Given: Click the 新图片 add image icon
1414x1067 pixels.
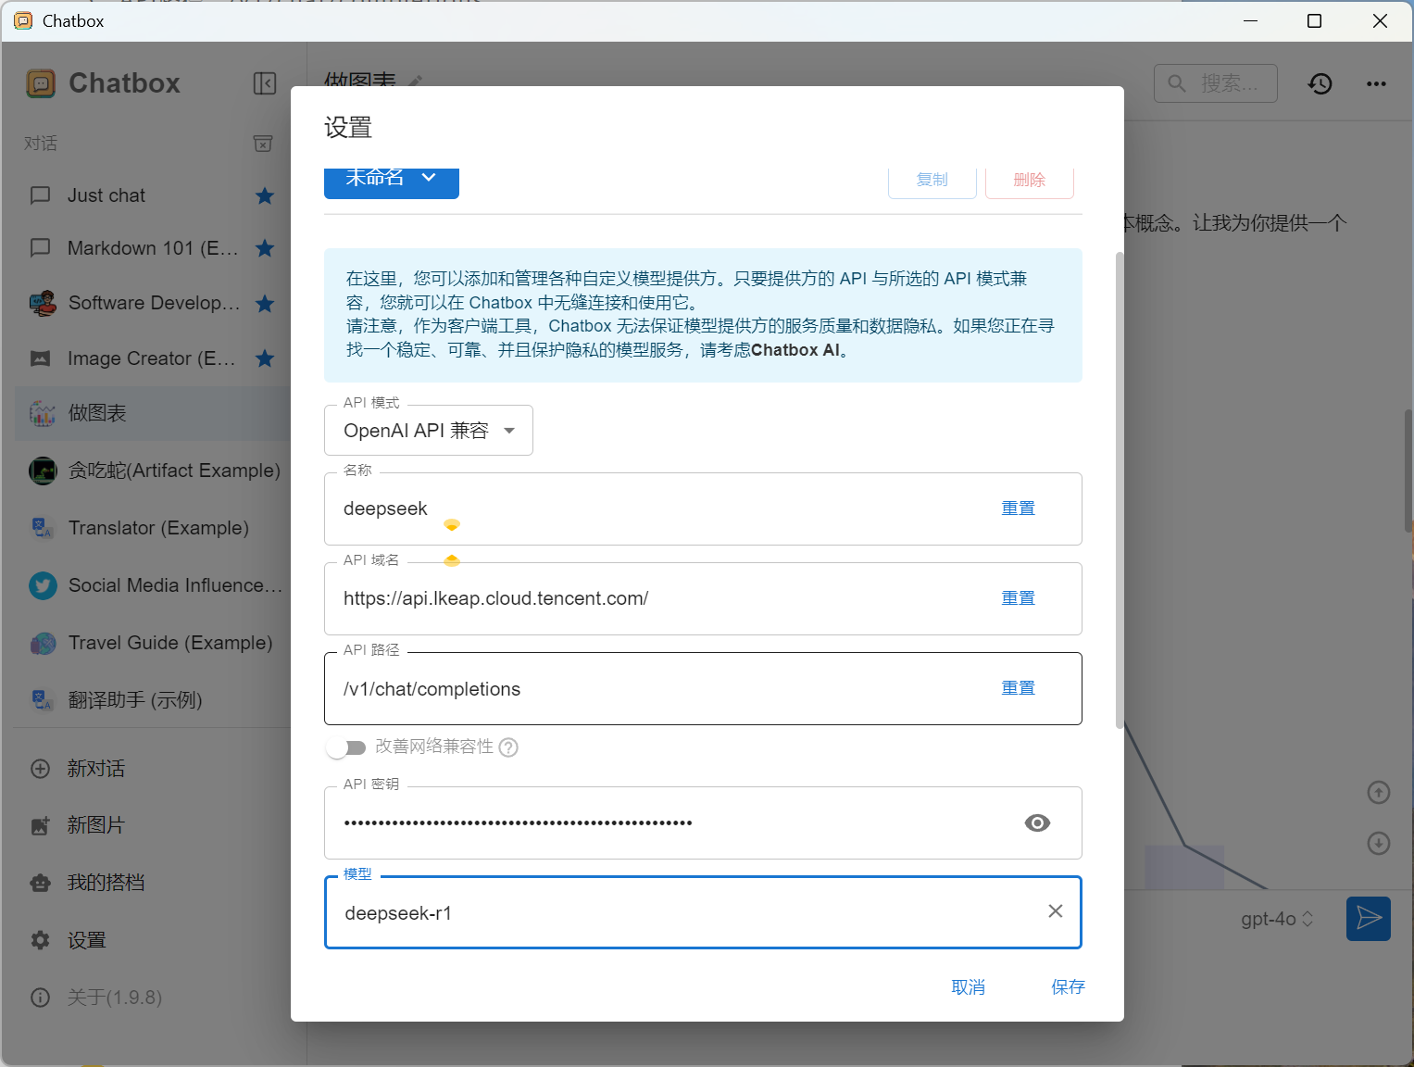Looking at the screenshot, I should point(41,825).
